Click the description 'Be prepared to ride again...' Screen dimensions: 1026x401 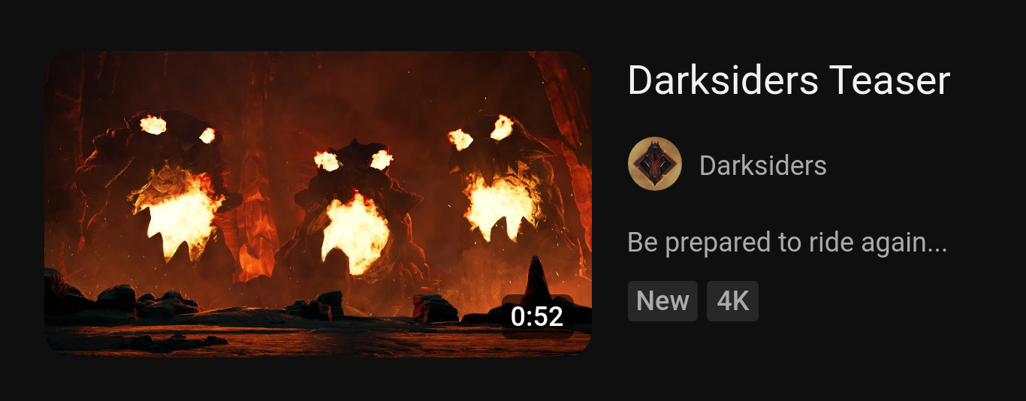pos(787,243)
